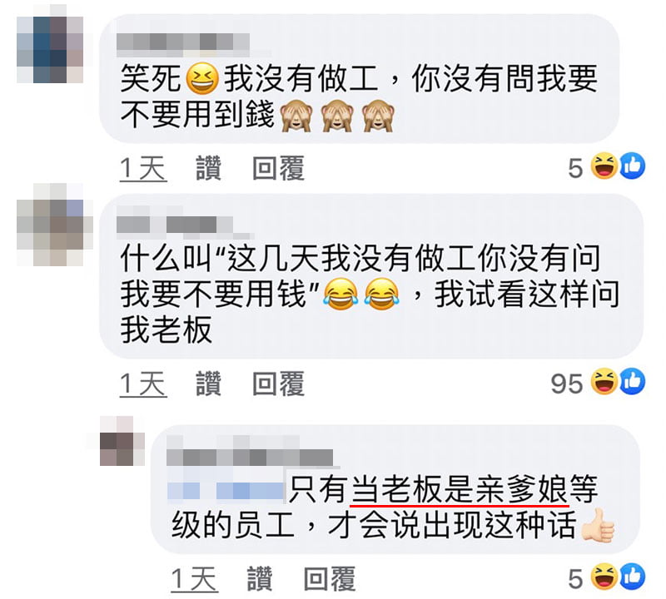Click the blurred name of the first commenter
Viewport: 666px width, 599px height.
click(183, 44)
